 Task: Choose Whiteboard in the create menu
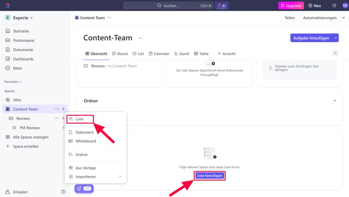85,141
